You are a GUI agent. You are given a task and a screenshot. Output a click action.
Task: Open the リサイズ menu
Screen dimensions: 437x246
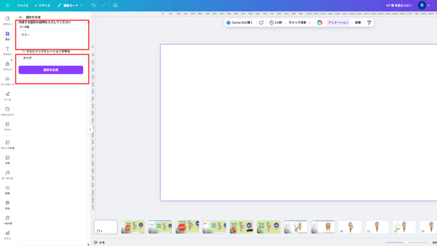coord(42,6)
